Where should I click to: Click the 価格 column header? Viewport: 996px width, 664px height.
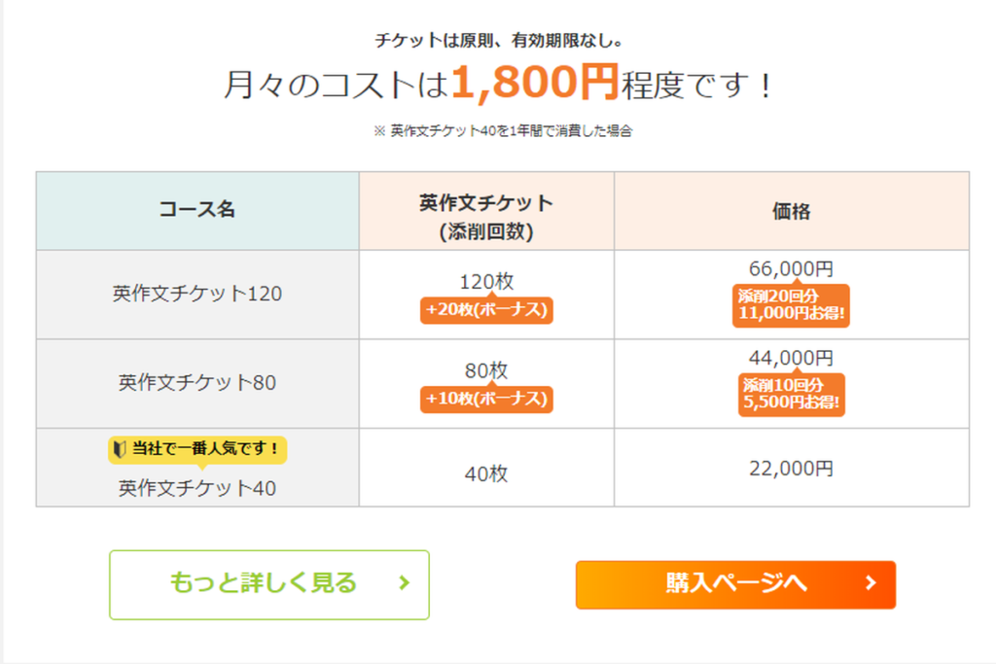coord(791,211)
